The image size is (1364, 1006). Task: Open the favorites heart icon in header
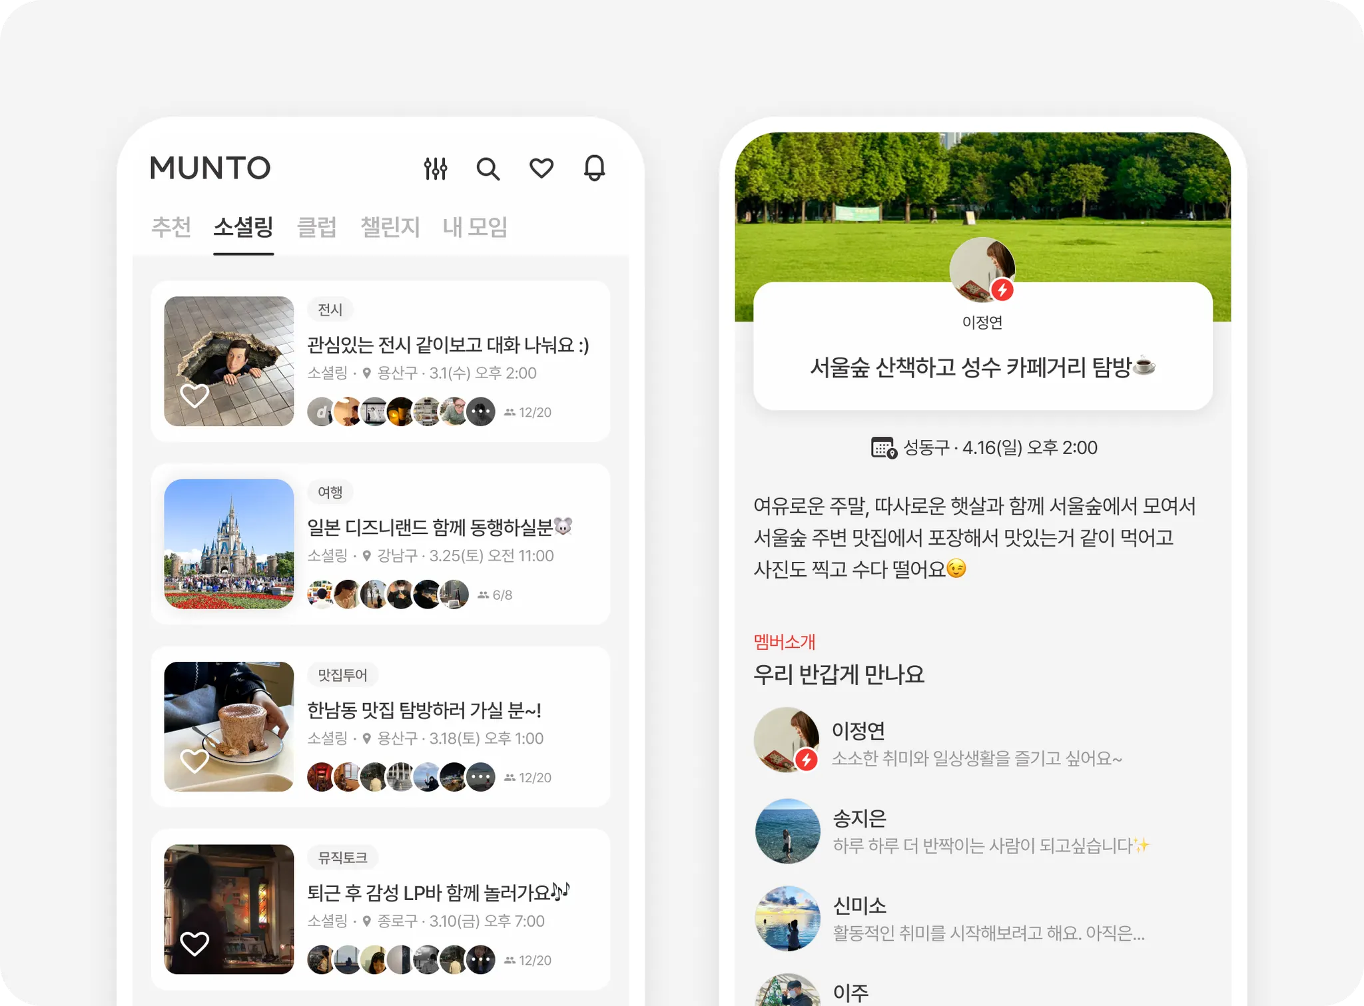tap(541, 168)
